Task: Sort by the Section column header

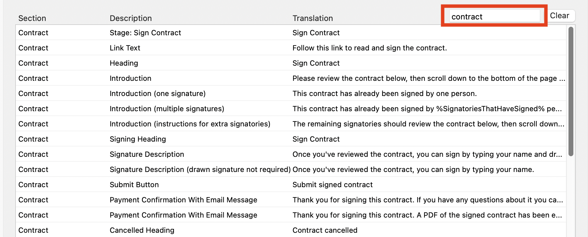Action: 32,18
